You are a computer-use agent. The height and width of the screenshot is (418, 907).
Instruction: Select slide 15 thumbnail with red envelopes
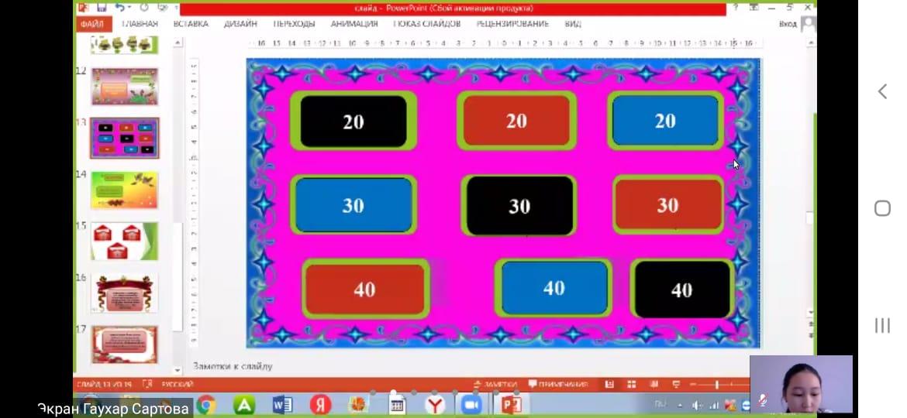pyautogui.click(x=125, y=242)
